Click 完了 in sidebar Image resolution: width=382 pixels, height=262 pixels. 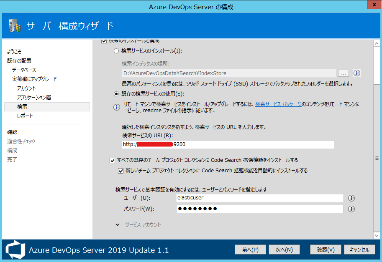coord(12,160)
